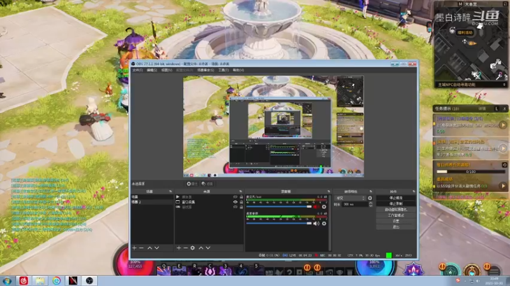
Task: Open the Scene Collection (S) menu
Action: (x=205, y=70)
